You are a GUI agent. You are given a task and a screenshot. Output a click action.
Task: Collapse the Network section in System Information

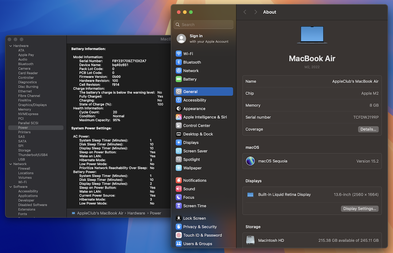11,164
